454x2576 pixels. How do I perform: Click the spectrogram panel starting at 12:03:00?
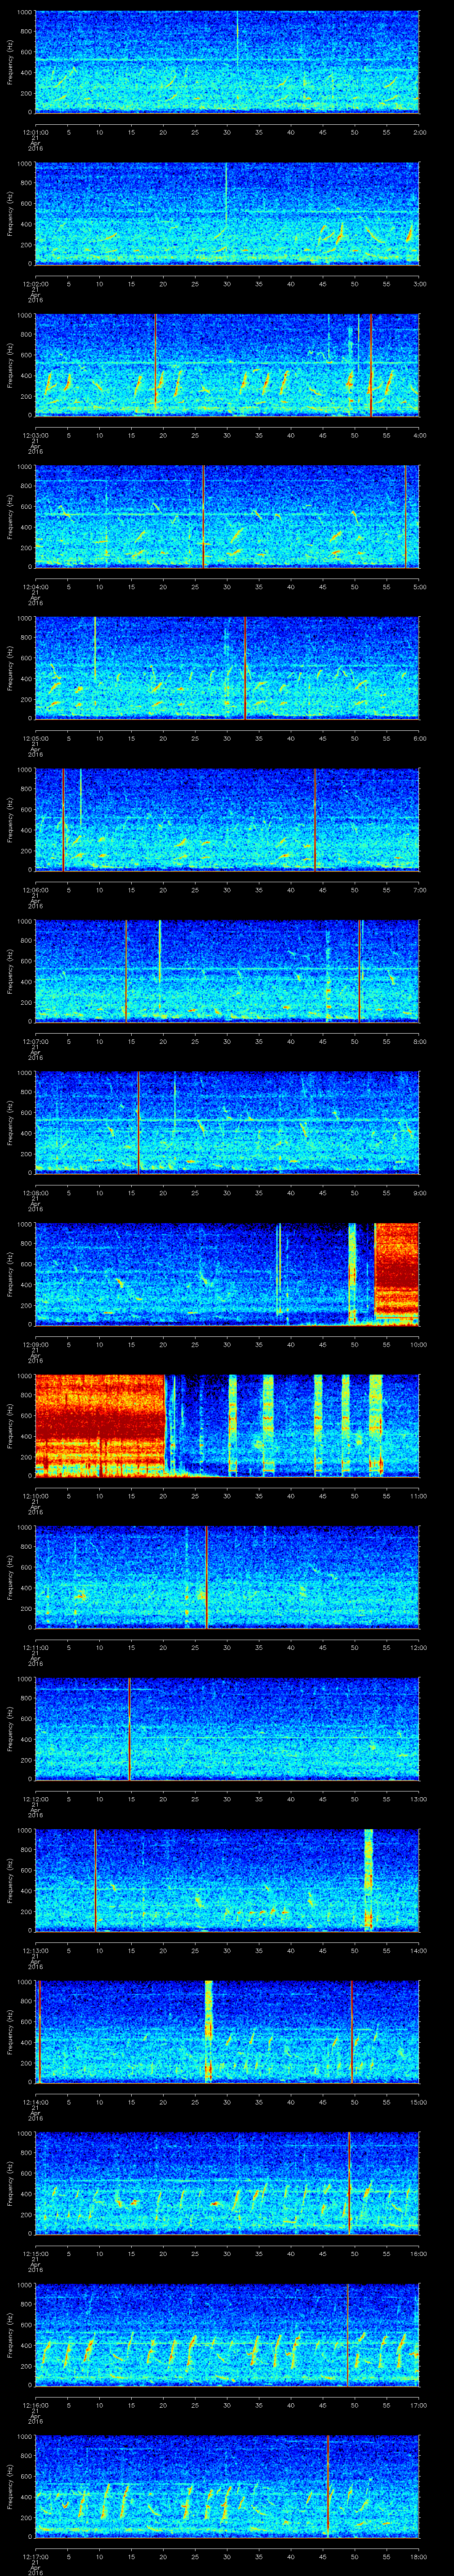coord(227,365)
